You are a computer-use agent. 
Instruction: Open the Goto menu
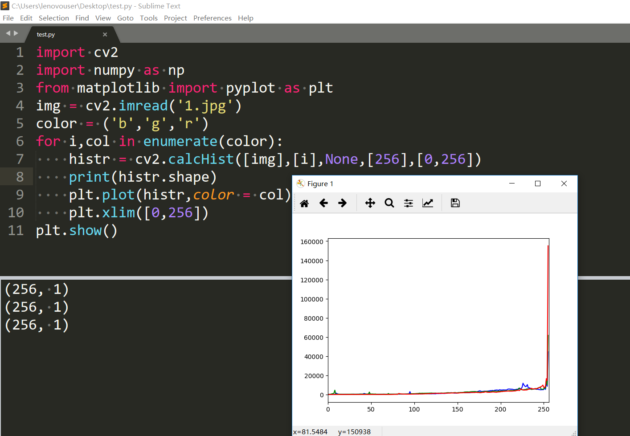[125, 18]
